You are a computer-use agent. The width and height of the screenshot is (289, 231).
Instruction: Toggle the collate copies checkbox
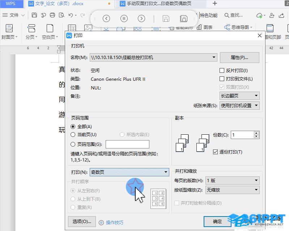215,152
